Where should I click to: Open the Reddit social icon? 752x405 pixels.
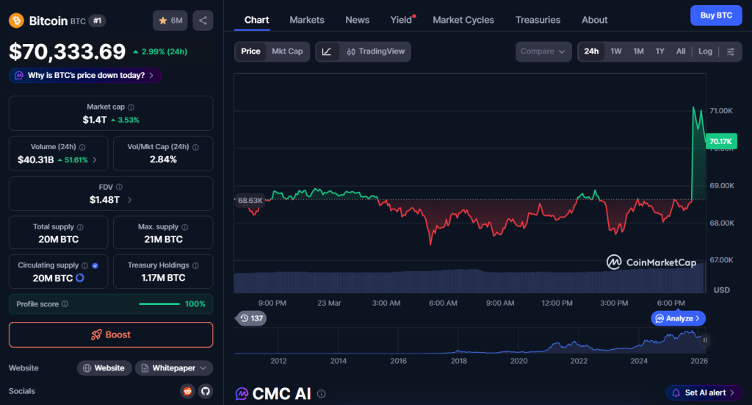pyautogui.click(x=188, y=391)
